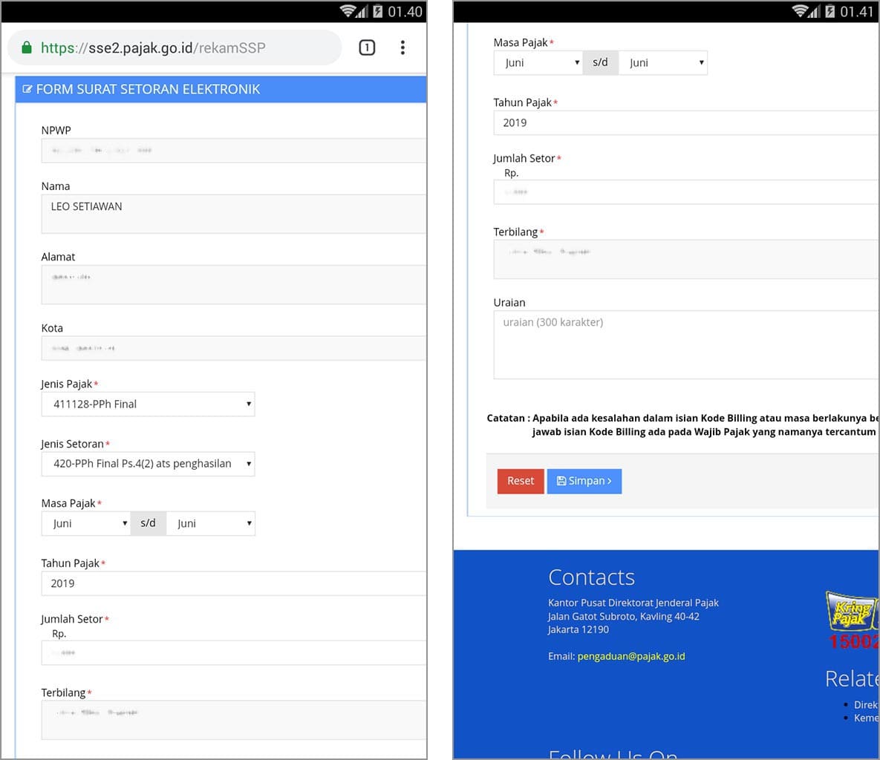The width and height of the screenshot is (880, 760).
Task: Tap the left screen Wi-Fi status icon
Action: click(x=348, y=11)
